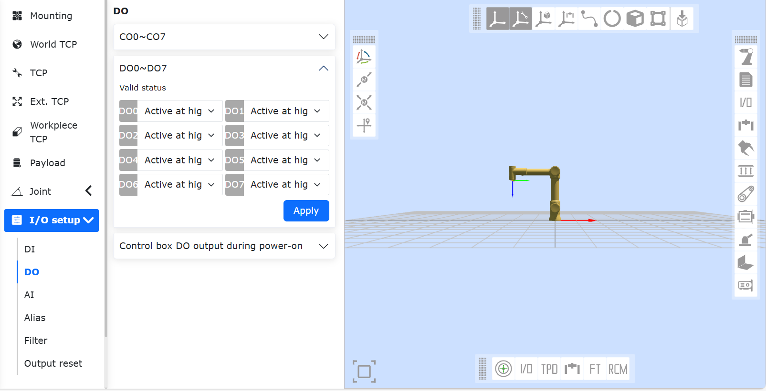
Task: Open the TCP menu item
Action: [x=52, y=73]
